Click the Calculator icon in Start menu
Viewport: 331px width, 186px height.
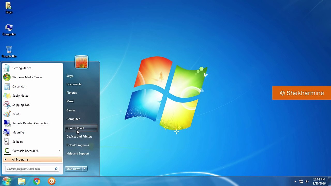(7, 86)
